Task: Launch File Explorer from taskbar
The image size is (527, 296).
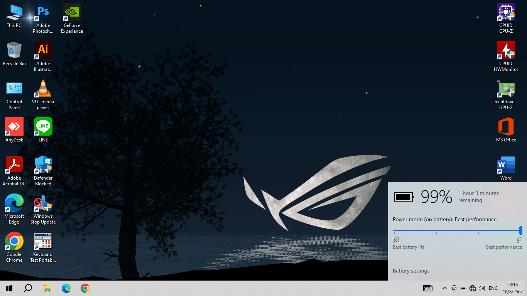Action: [x=47, y=288]
